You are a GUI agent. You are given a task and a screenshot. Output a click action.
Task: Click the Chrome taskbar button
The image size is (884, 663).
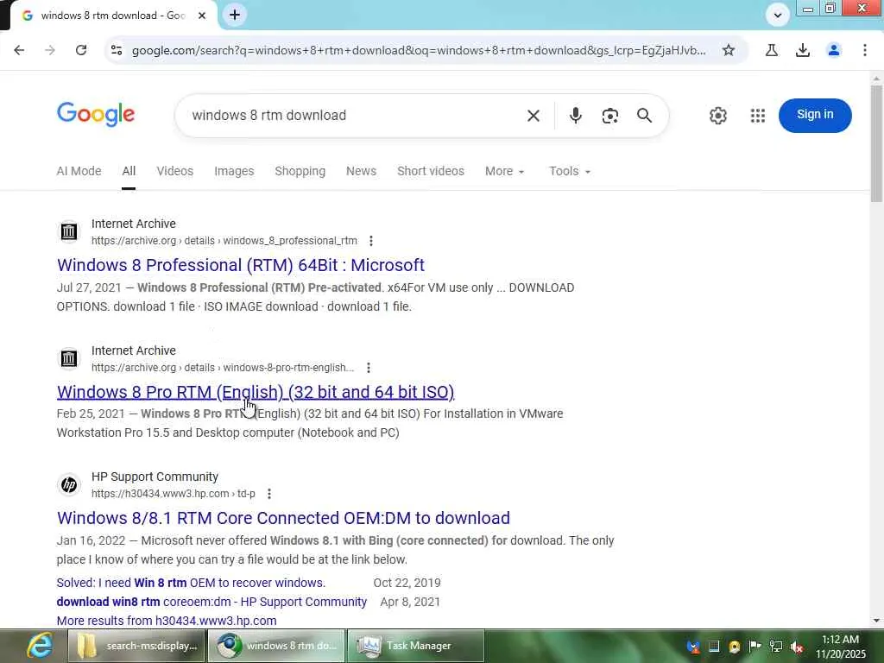point(276,646)
